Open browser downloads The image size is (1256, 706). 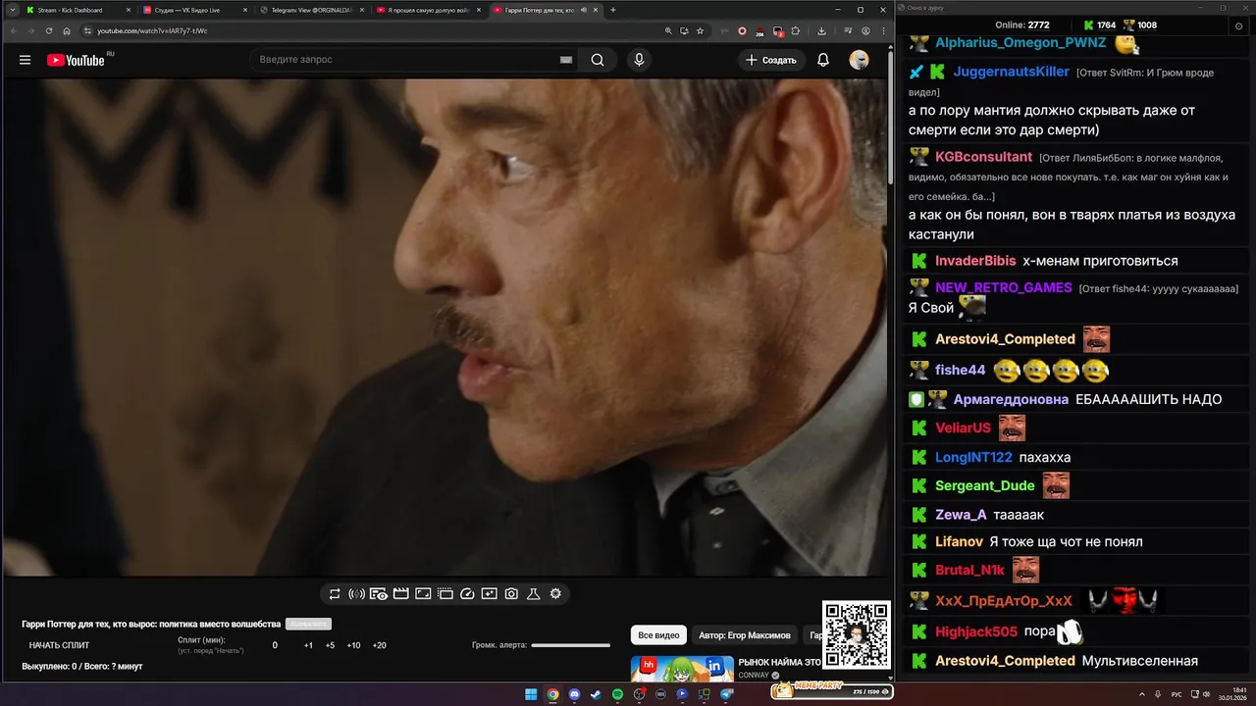pos(821,30)
